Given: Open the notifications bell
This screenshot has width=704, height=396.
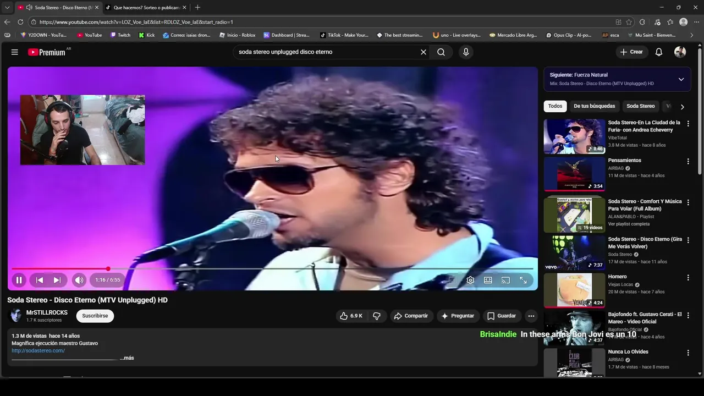Looking at the screenshot, I should pyautogui.click(x=659, y=52).
